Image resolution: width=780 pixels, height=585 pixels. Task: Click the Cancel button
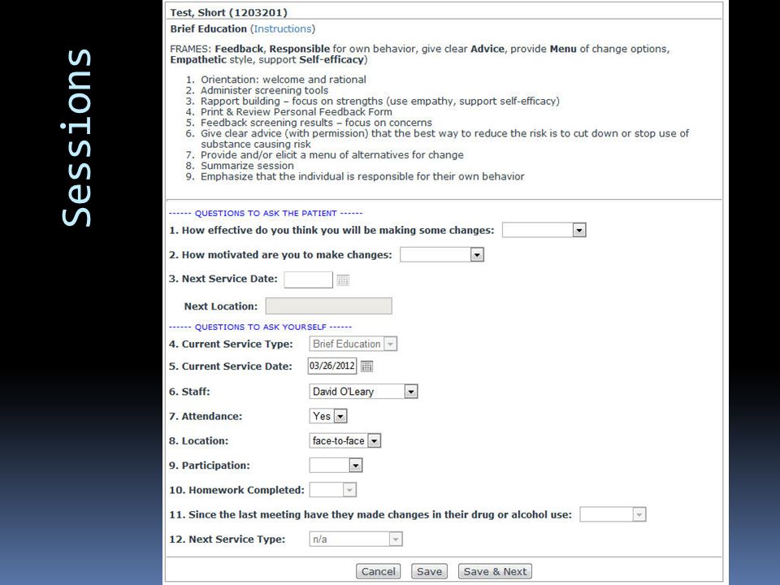[379, 571]
